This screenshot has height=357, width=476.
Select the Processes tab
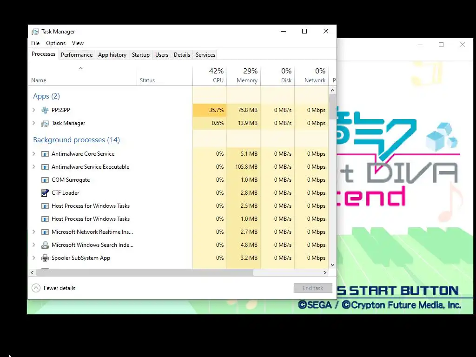click(43, 54)
